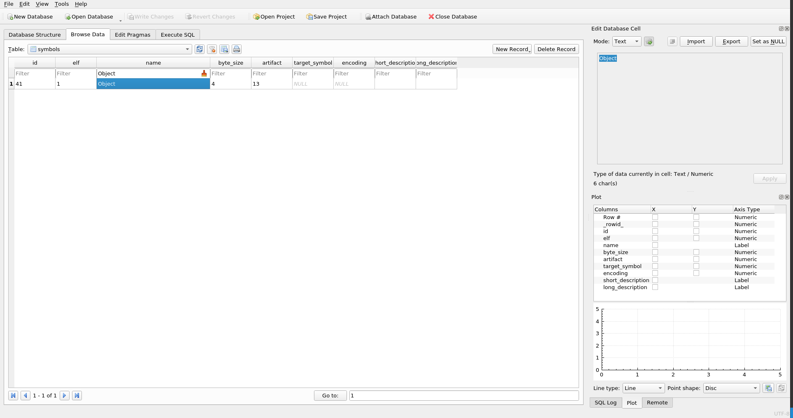Sort by the artifact column header
Viewport: 793px width, 418px height.
click(x=272, y=63)
